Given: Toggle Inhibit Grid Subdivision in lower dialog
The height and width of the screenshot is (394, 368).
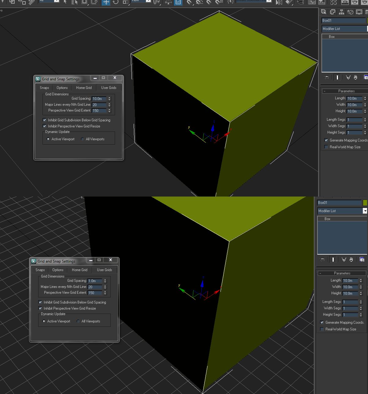Looking at the screenshot, I should 40,302.
